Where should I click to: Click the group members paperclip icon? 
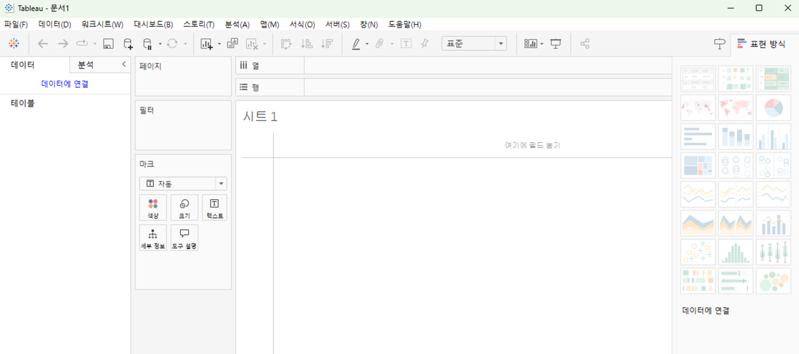[379, 43]
